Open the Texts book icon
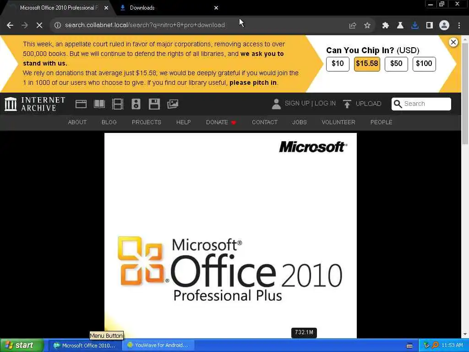The image size is (469, 352). 99,104
